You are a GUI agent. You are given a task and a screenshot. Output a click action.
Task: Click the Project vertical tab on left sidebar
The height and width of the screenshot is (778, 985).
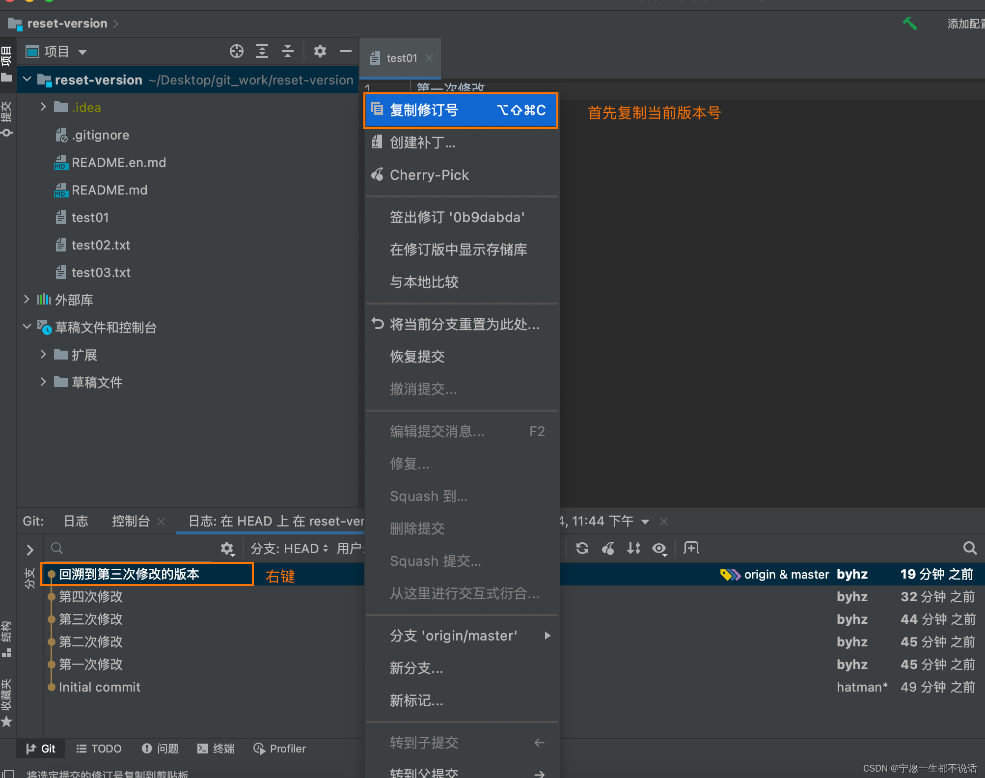click(x=6, y=64)
